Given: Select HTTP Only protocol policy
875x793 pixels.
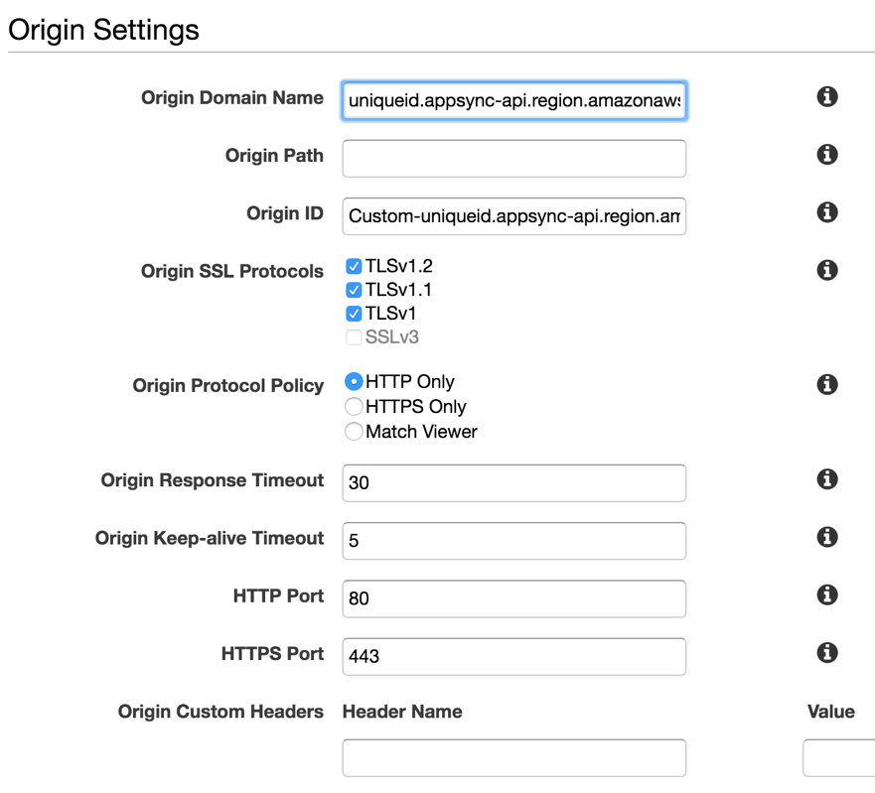Looking at the screenshot, I should [354, 382].
